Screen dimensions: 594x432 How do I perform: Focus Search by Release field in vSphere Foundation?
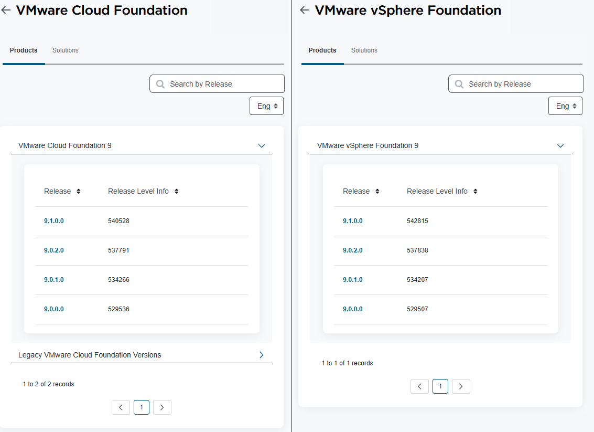coord(516,84)
